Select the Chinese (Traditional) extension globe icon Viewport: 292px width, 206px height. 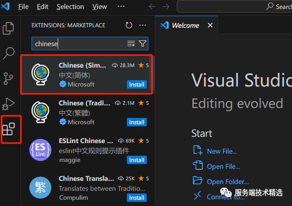[40, 112]
